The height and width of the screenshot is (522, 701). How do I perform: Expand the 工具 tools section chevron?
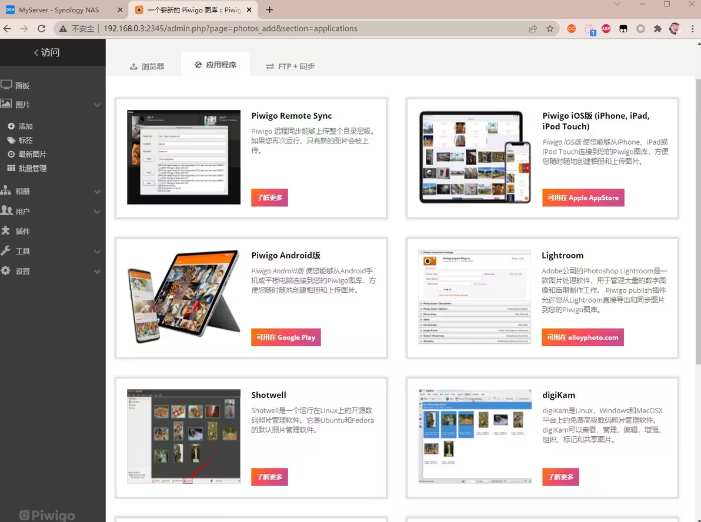pos(97,252)
